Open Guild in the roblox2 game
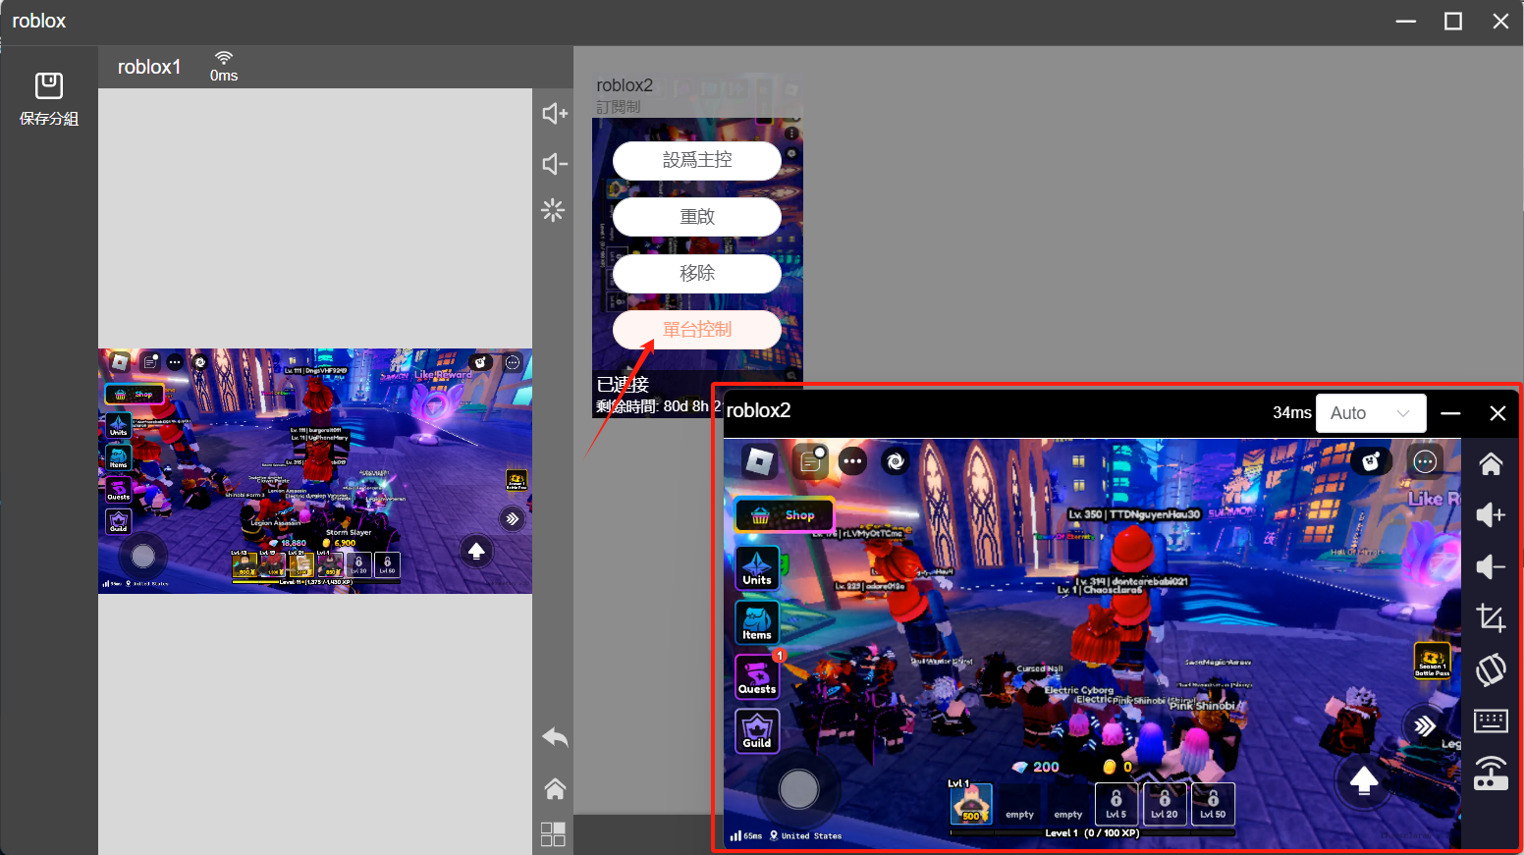This screenshot has height=855, width=1524. (757, 731)
